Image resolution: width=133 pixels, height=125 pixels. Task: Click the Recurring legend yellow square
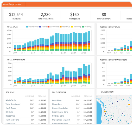pos(72,27)
